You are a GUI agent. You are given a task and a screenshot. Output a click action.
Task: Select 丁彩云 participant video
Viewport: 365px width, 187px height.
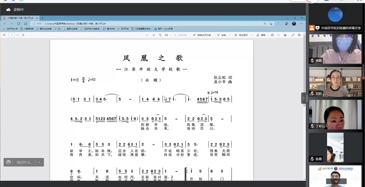click(335, 114)
